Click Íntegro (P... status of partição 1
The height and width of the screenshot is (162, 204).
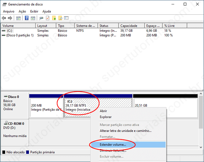108,35
